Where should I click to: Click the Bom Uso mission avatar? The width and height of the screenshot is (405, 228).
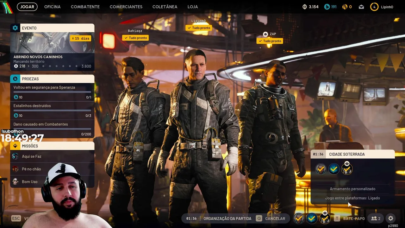(x=15, y=181)
